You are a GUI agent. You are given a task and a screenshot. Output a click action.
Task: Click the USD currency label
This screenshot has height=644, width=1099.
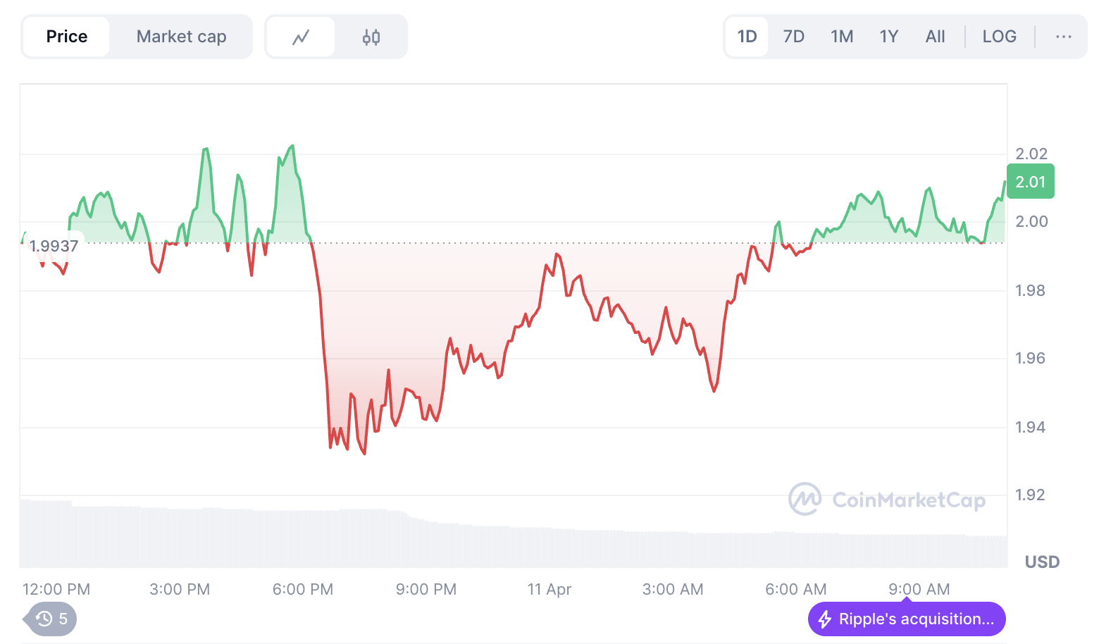click(1042, 562)
